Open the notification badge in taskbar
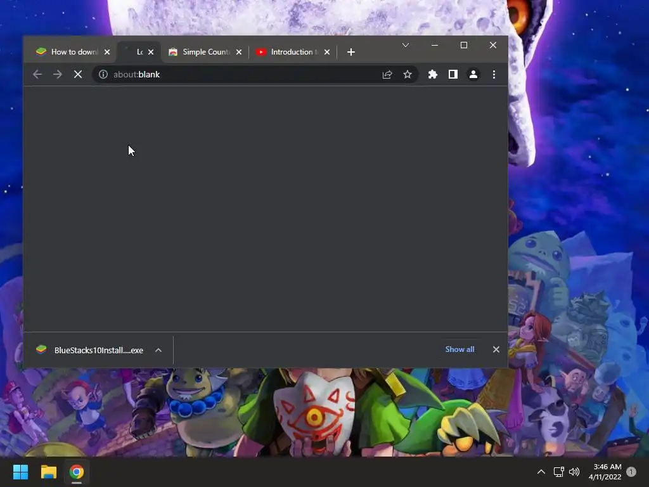649x487 pixels. pos(631,472)
